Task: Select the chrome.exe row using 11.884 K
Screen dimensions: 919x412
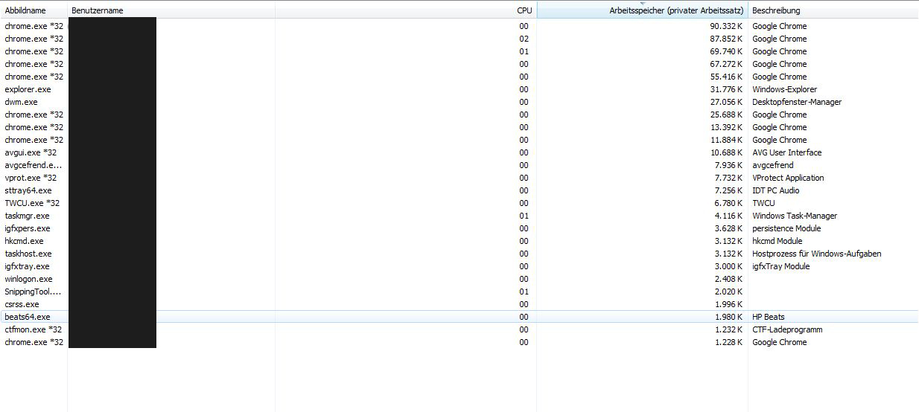Action: [459, 140]
